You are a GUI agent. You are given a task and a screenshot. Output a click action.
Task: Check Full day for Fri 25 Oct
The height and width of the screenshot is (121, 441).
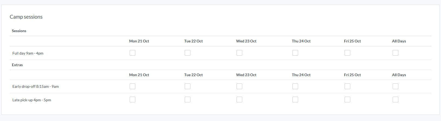347,53
